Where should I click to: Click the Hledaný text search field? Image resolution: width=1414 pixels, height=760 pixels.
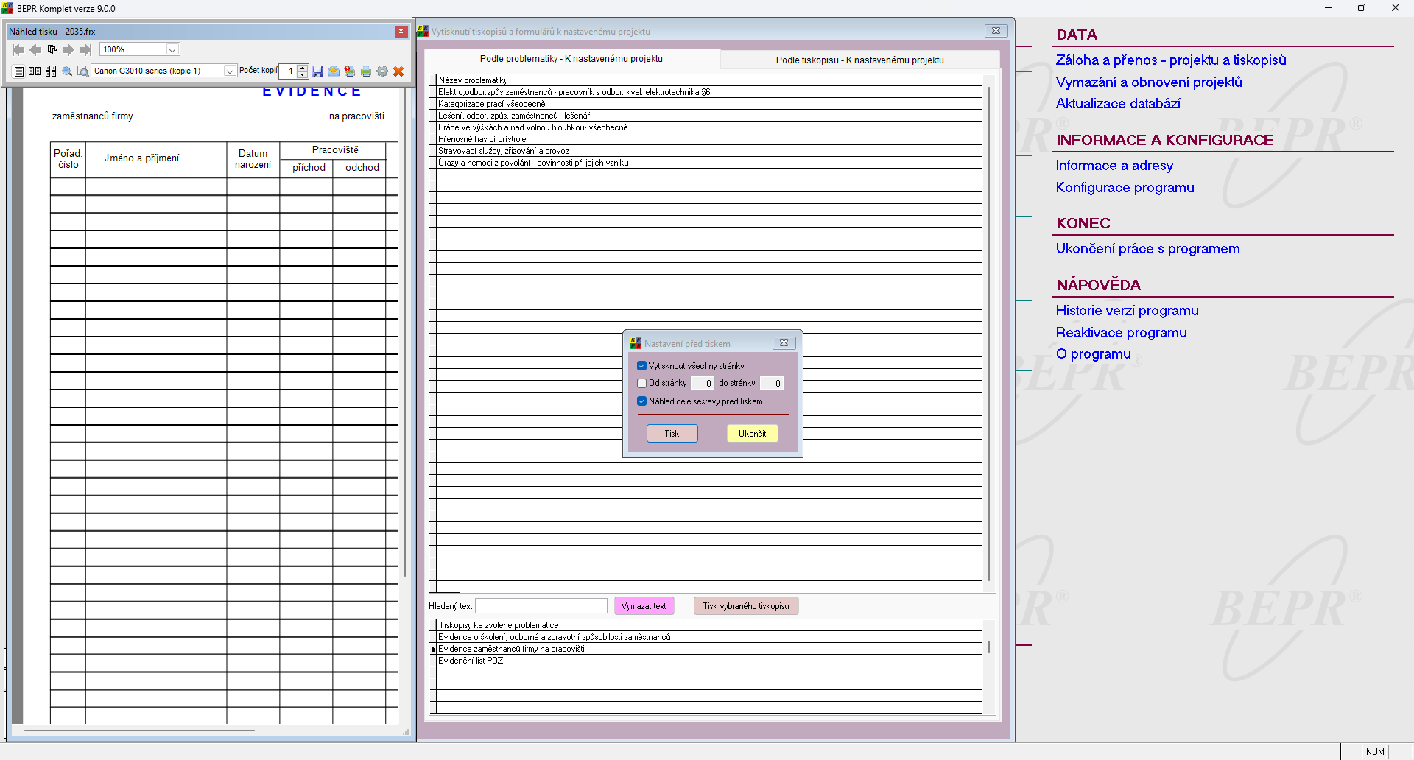pos(541,606)
